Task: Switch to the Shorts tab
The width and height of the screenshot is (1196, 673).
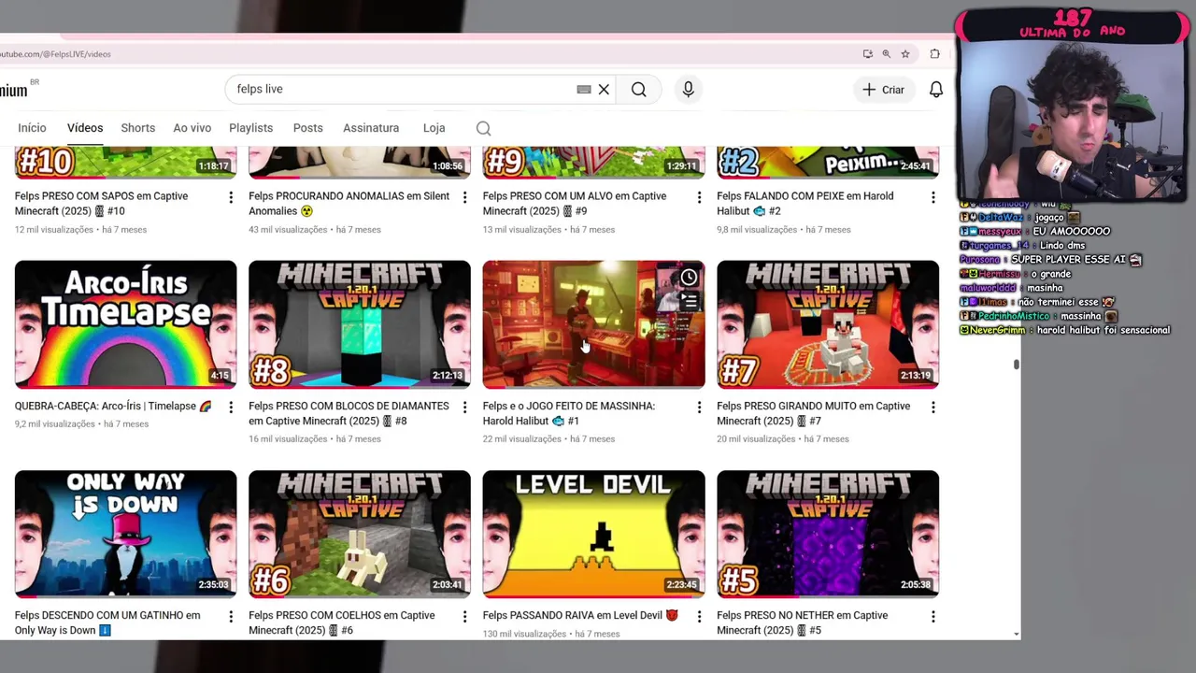Action: pyautogui.click(x=138, y=128)
